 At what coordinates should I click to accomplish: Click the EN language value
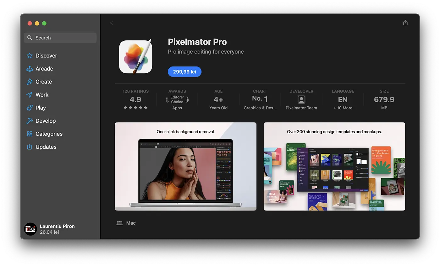[x=343, y=99]
